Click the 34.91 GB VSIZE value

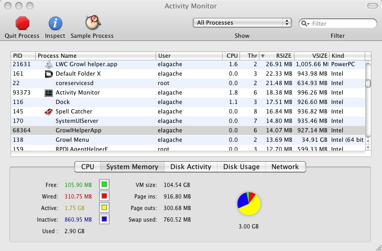click(x=314, y=140)
